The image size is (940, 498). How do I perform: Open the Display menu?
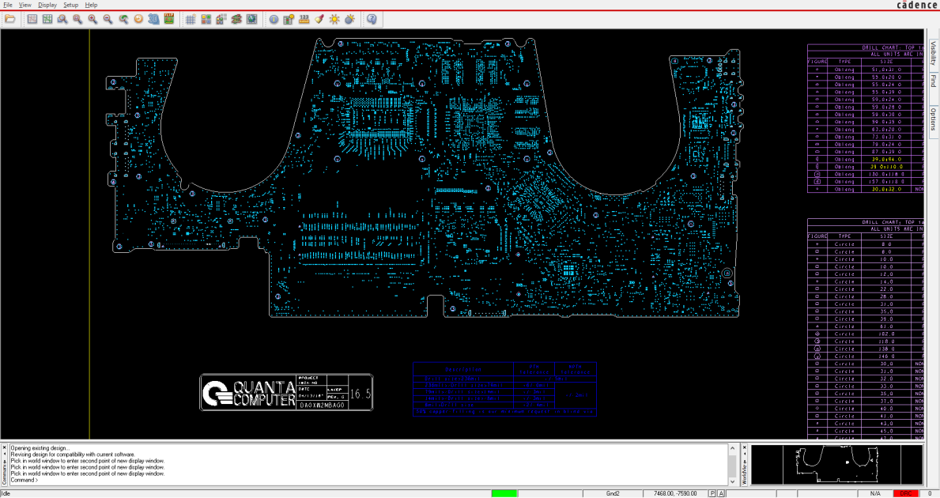click(47, 5)
